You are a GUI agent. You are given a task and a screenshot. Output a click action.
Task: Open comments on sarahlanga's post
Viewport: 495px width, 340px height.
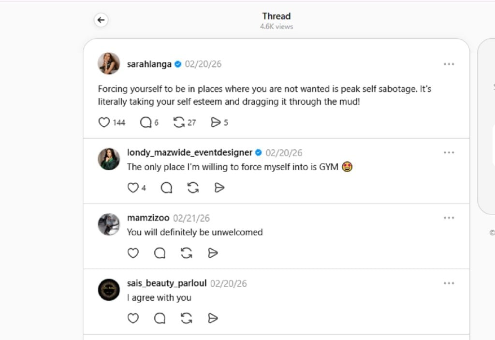click(x=146, y=123)
